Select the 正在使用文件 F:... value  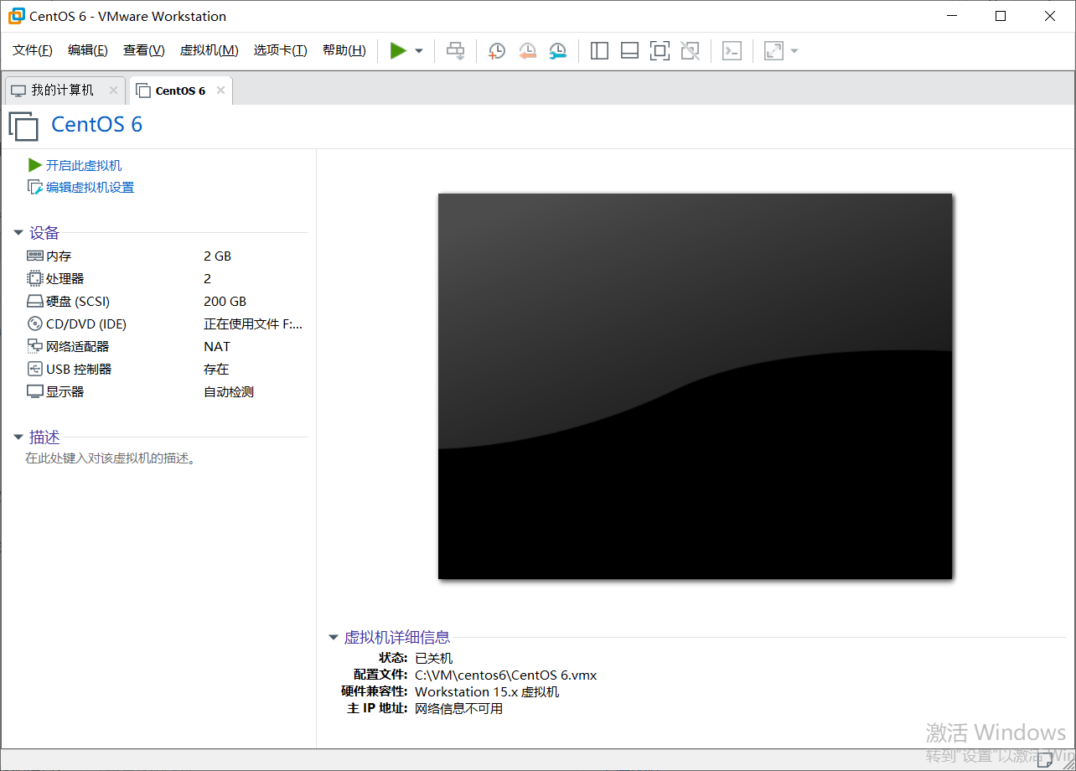[x=253, y=324]
